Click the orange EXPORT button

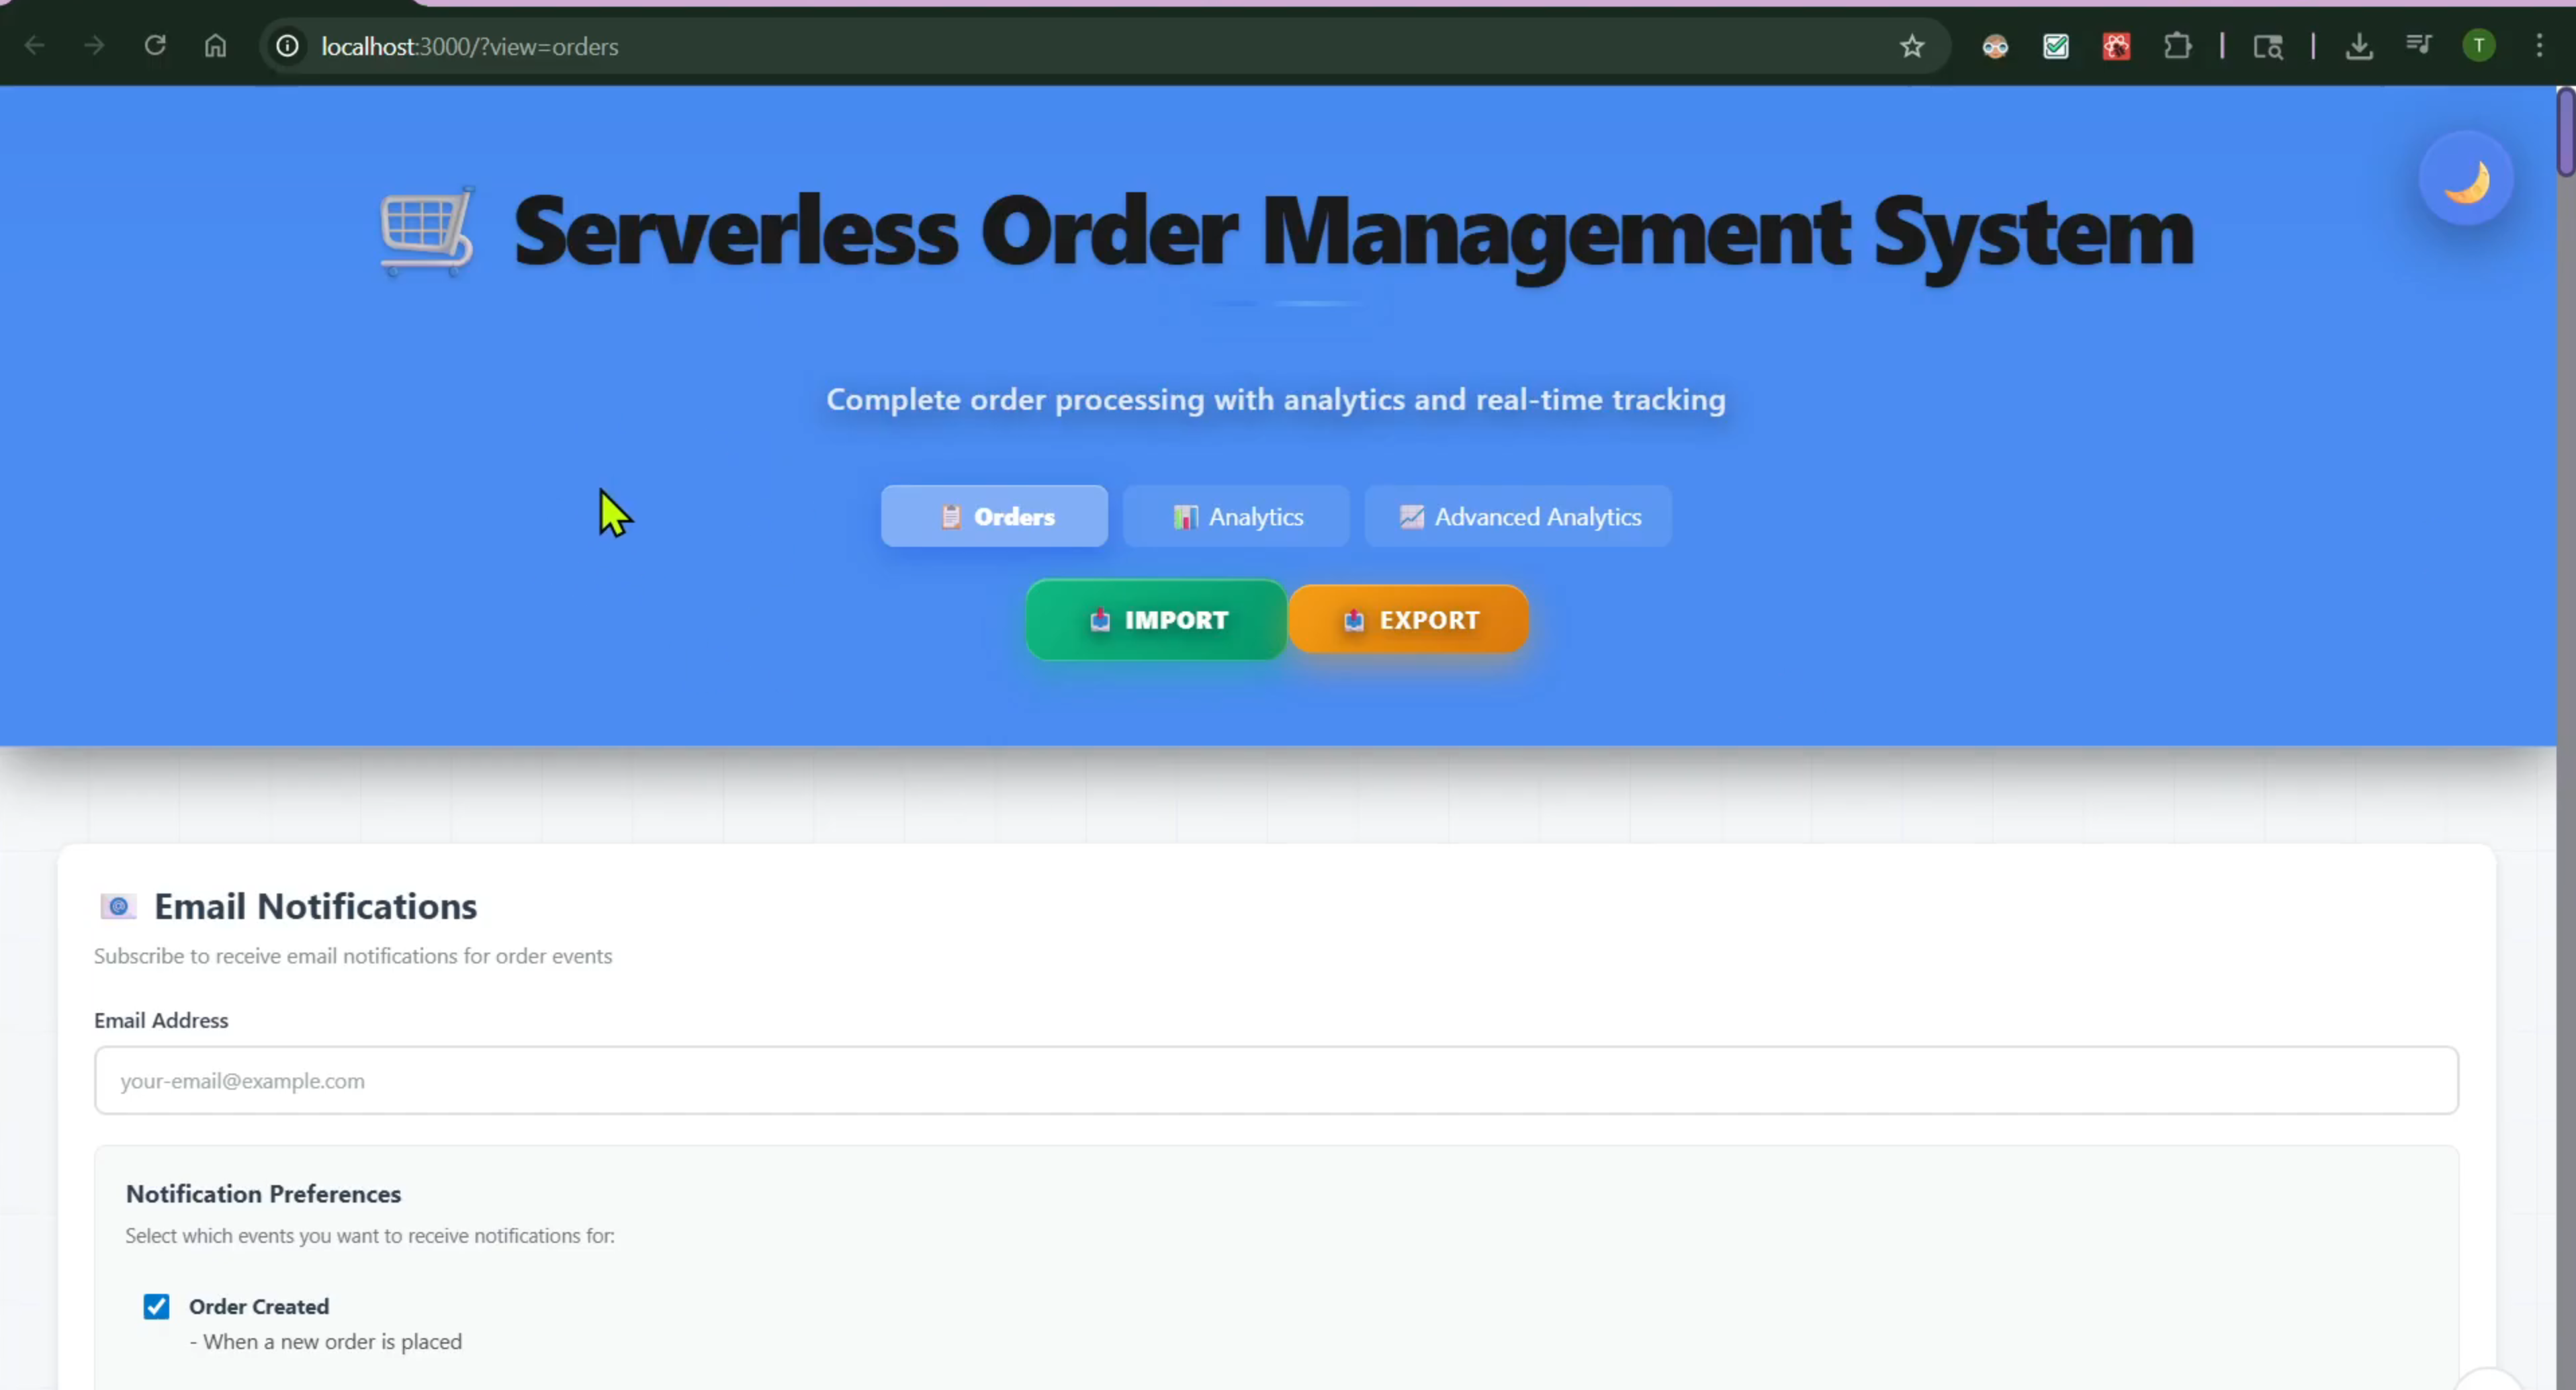pyautogui.click(x=1409, y=620)
